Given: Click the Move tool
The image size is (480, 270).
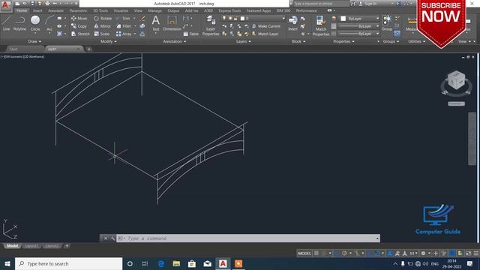Looking at the screenshot, I should pyautogui.click(x=79, y=18).
